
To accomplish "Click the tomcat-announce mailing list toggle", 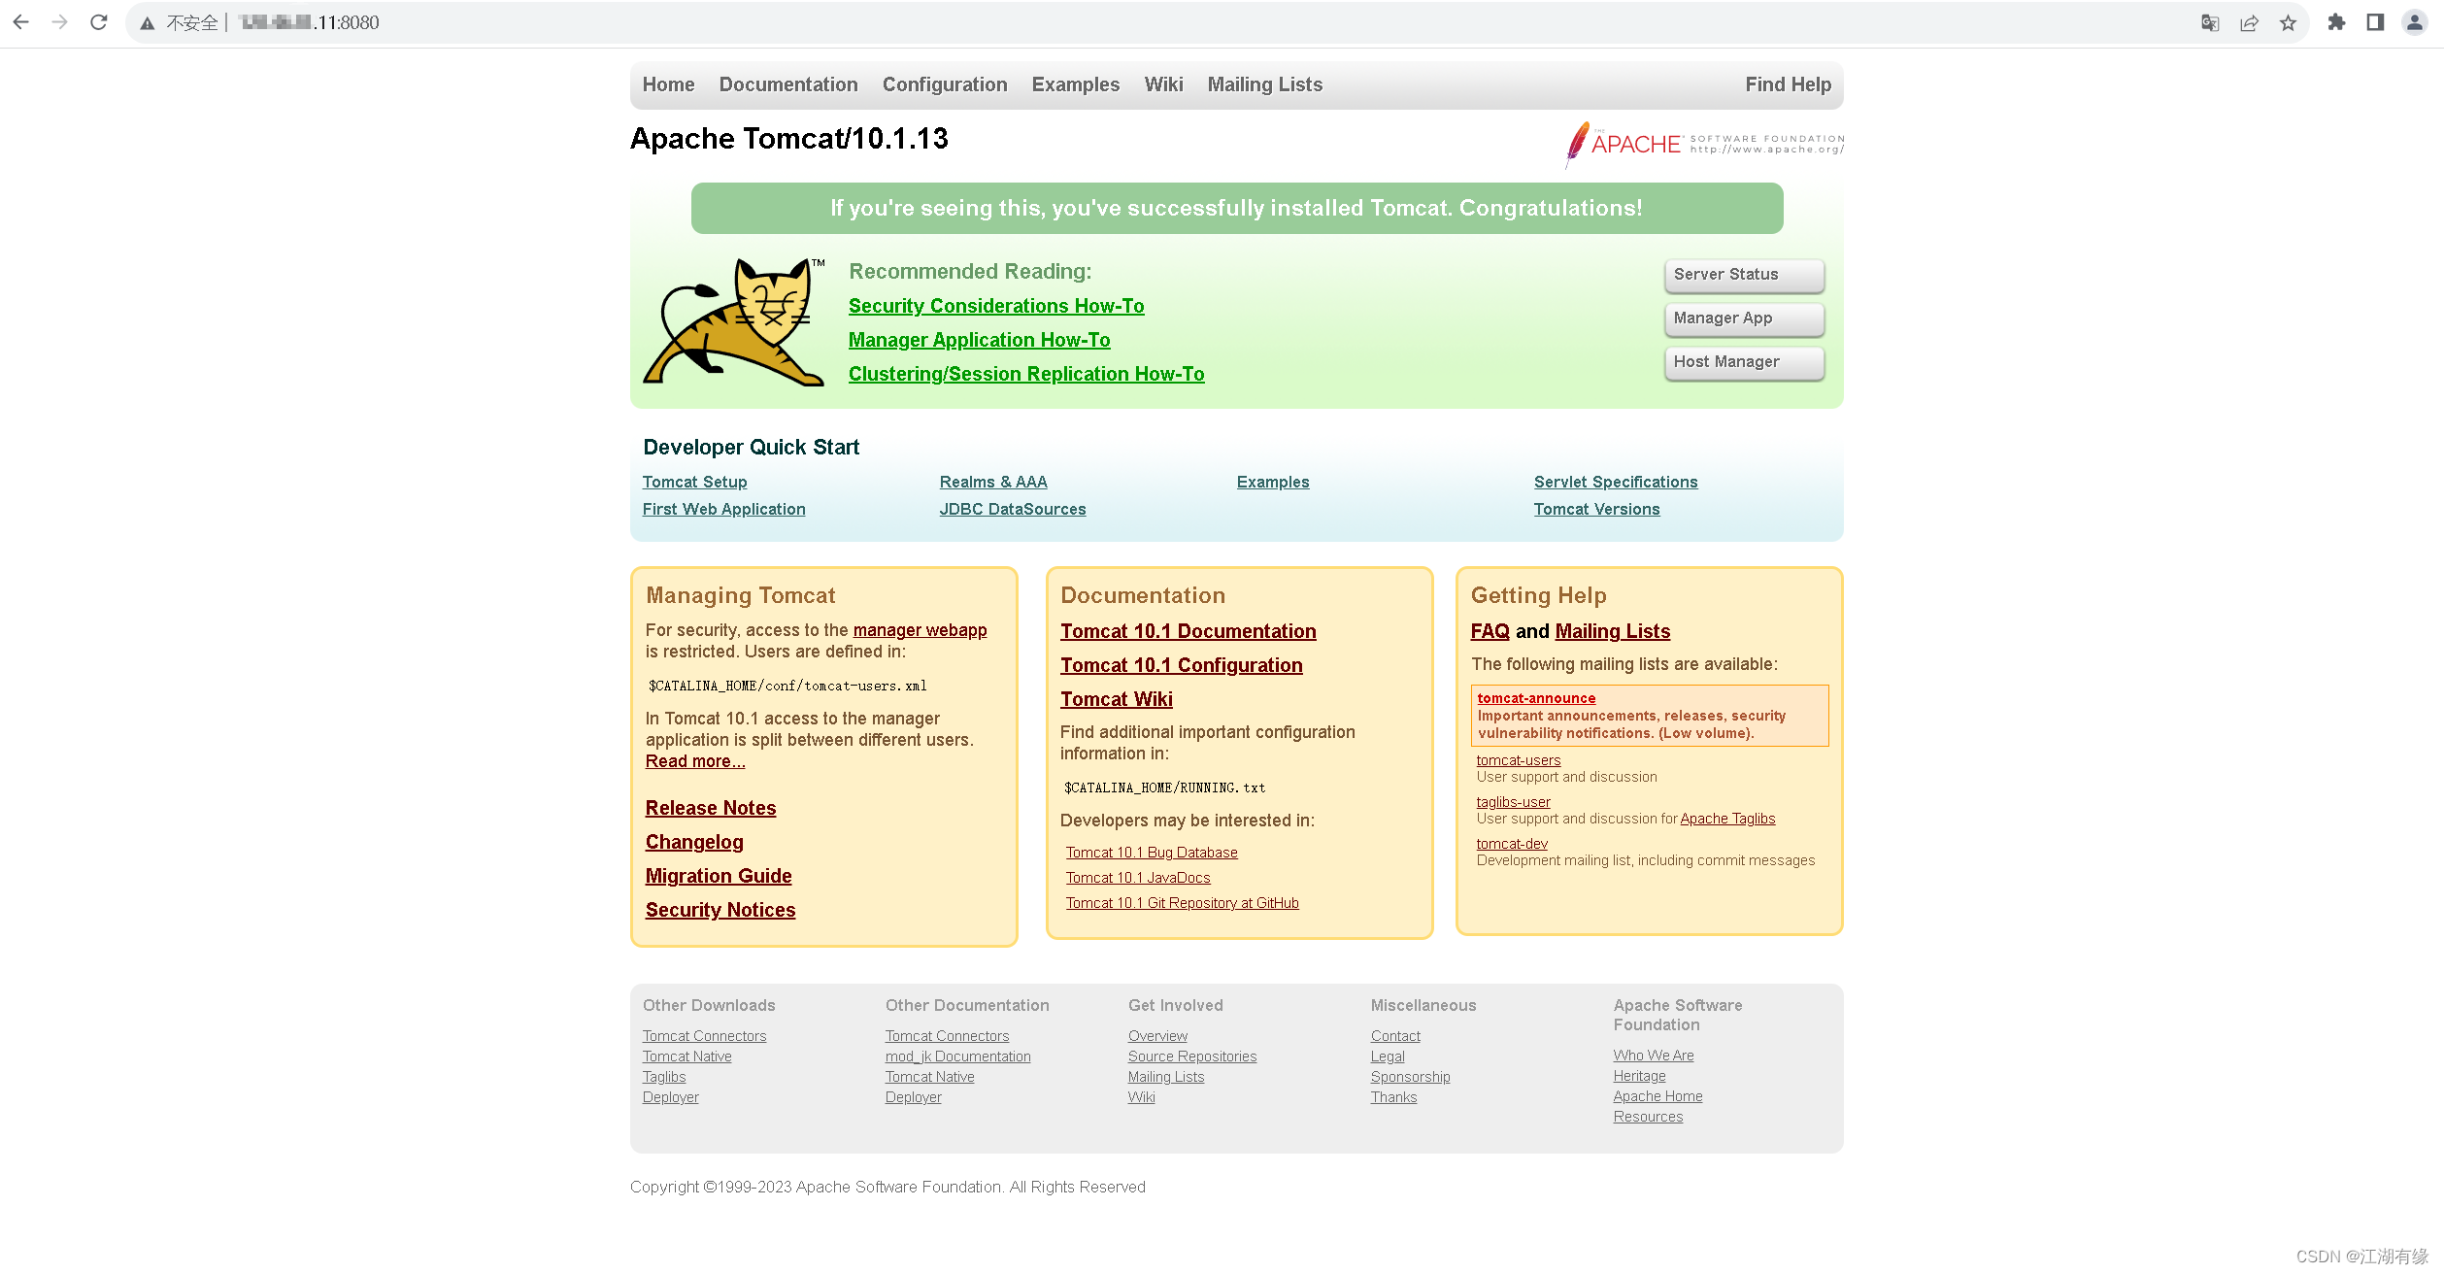I will 1535,697.
